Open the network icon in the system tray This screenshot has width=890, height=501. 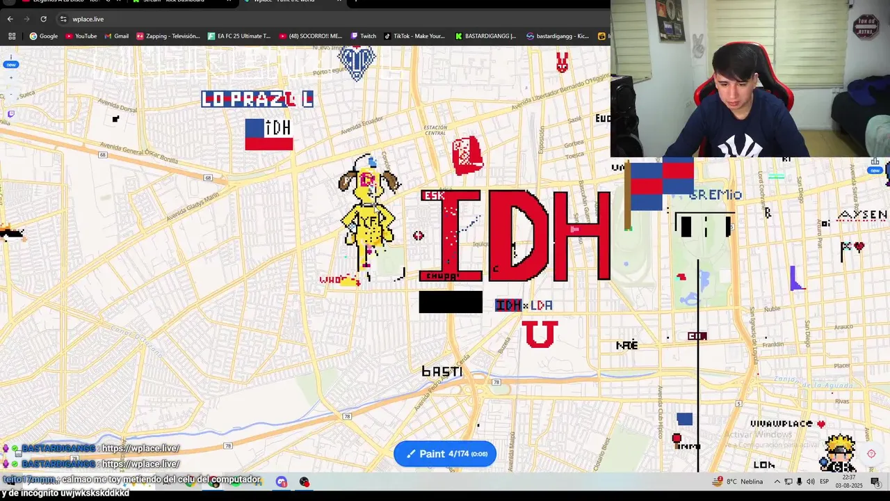788,482
